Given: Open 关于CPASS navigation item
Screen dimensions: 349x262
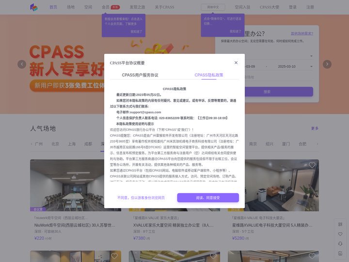Looking at the screenshot, I should click(164, 7).
